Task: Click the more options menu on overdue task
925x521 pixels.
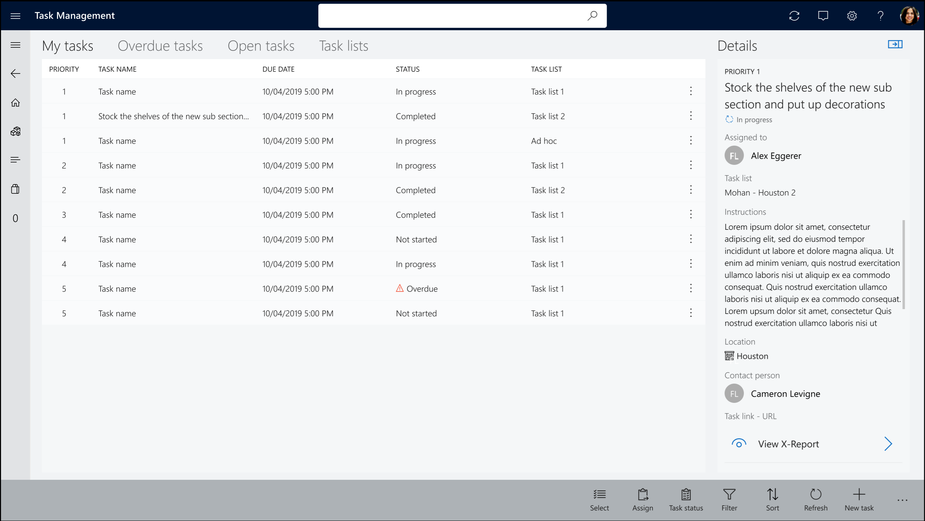Action: pyautogui.click(x=691, y=288)
